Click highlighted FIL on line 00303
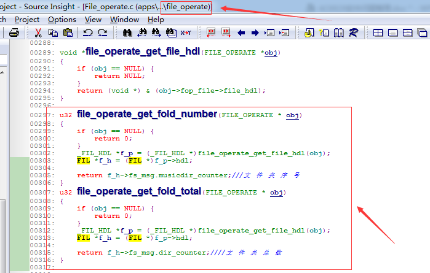The width and height of the screenshot is (430, 273). (x=84, y=161)
